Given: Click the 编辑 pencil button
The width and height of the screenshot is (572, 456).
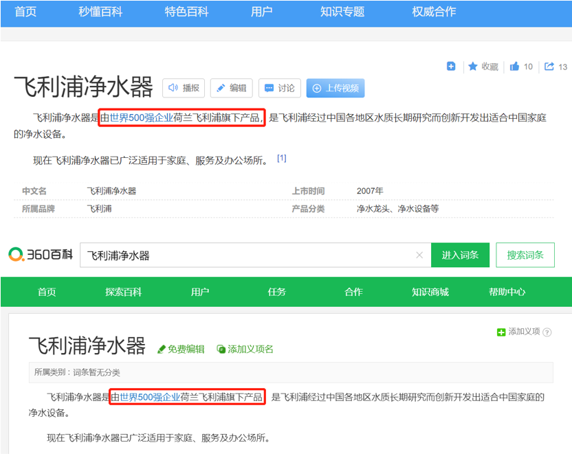Looking at the screenshot, I should pyautogui.click(x=232, y=88).
